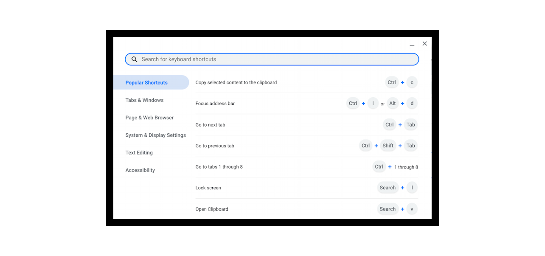Click the scrollbar on the right edge
The width and height of the screenshot is (545, 256).
click(430, 127)
